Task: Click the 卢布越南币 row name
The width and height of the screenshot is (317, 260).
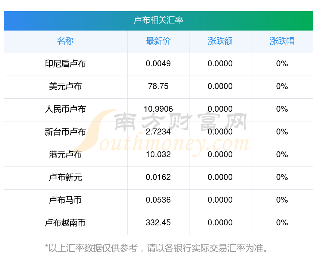Action: 65,223
